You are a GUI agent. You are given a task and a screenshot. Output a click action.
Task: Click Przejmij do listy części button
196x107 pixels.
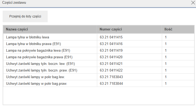point(25,16)
